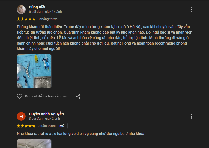Open the photo thumbnail in Huyền Anh Nguyễn's review

[x=34, y=143]
